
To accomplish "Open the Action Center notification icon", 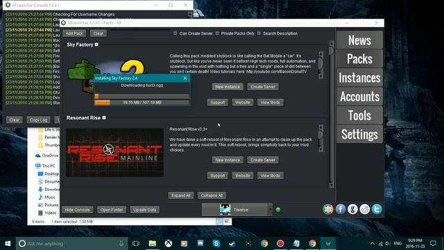I will click(433, 244).
